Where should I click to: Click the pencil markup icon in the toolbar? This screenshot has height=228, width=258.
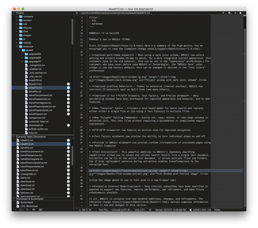point(223,13)
